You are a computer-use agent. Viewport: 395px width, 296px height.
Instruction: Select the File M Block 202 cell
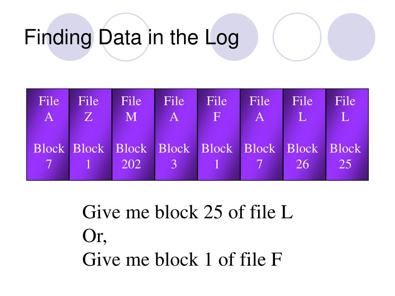[x=133, y=135]
